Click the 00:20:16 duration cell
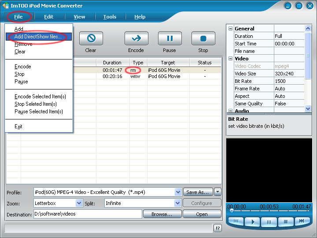The image size is (317, 238). 112,76
